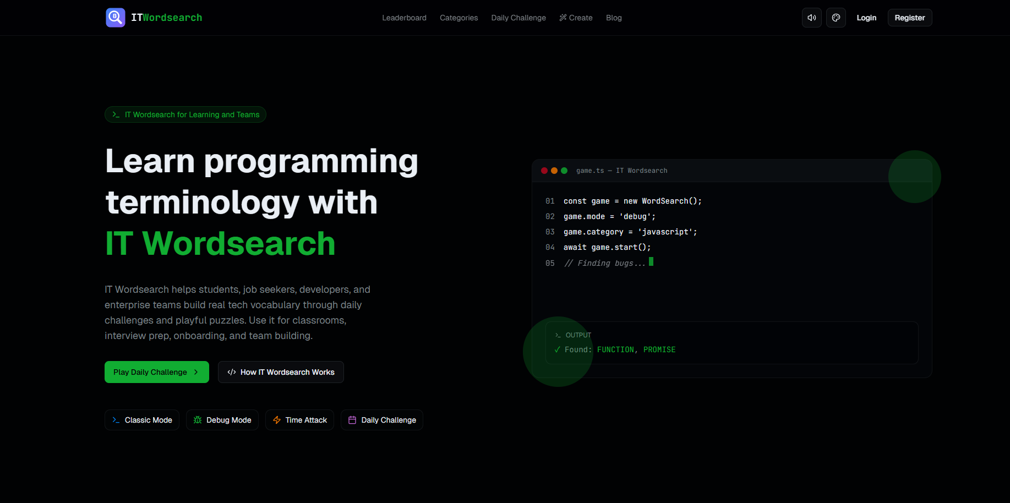Click the IT Wordsearch magnifier logo icon
Screen dimensions: 1010x503
(x=116, y=17)
